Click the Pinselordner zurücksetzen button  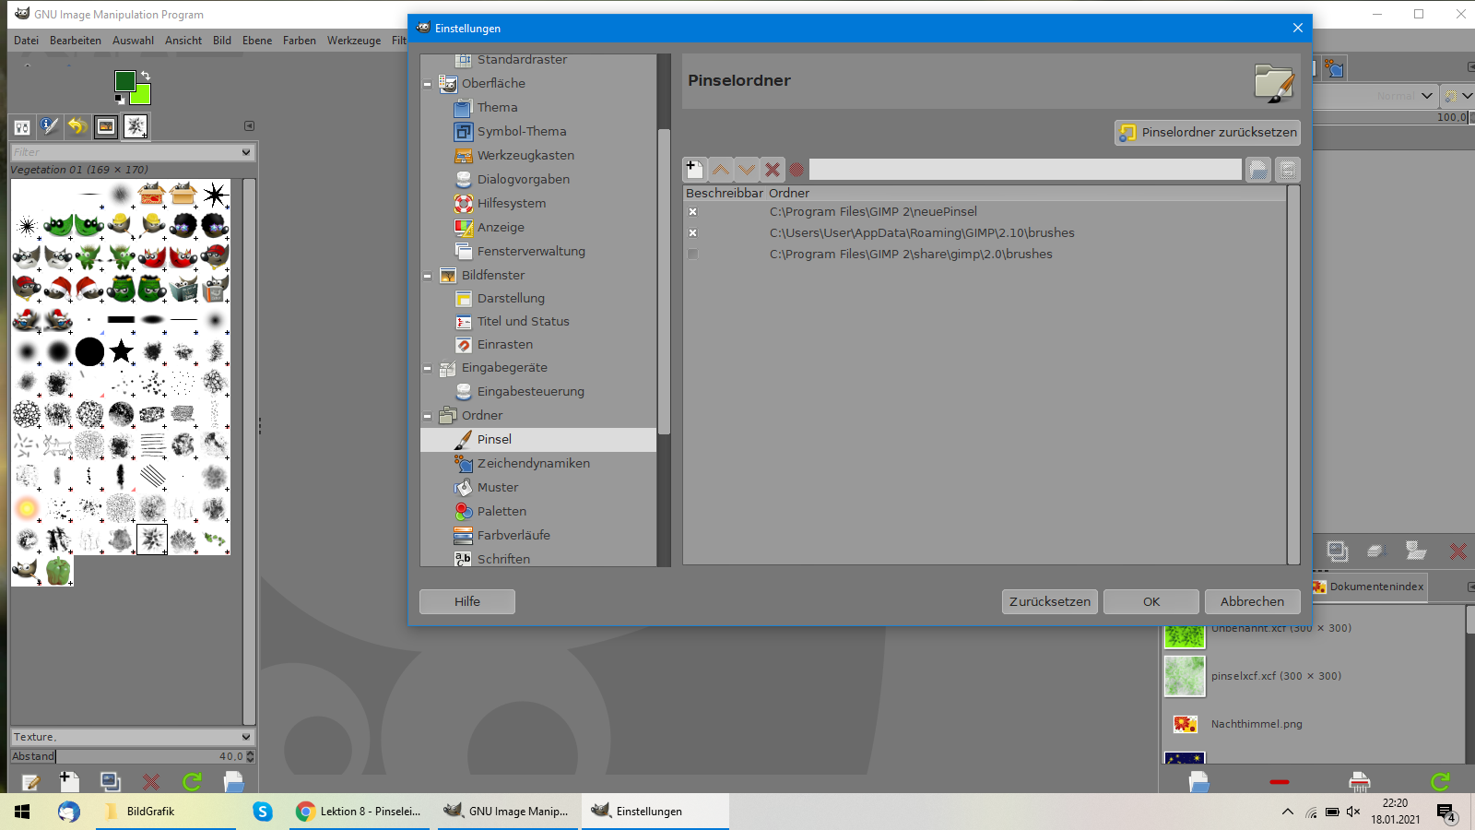pyautogui.click(x=1208, y=133)
